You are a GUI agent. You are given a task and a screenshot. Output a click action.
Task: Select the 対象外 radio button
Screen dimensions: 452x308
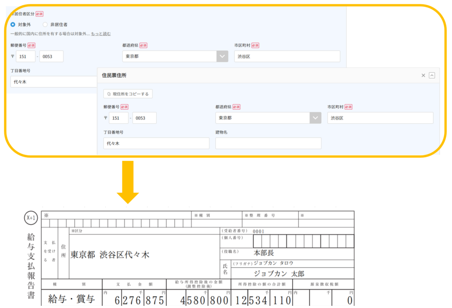pos(13,25)
